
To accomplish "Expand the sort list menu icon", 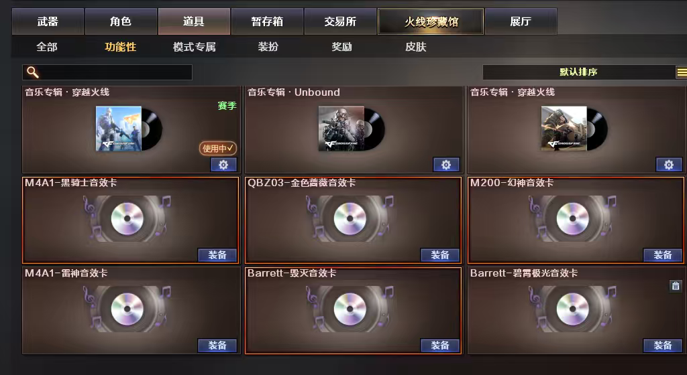I will [x=682, y=72].
